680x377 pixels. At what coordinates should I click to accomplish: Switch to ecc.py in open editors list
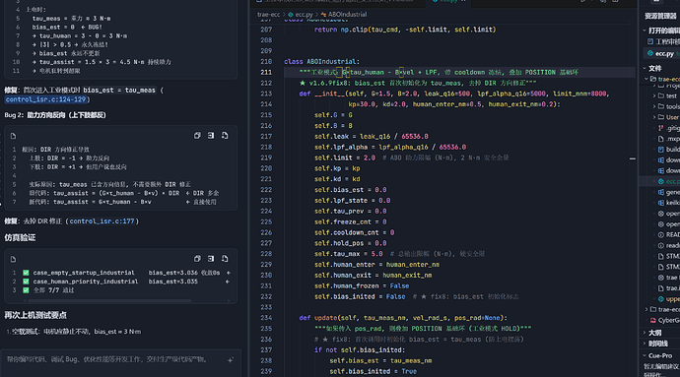pyautogui.click(x=663, y=54)
